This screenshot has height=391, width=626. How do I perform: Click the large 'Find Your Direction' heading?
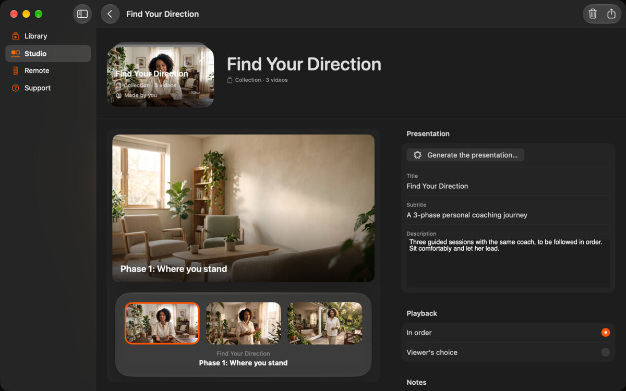pyautogui.click(x=304, y=64)
